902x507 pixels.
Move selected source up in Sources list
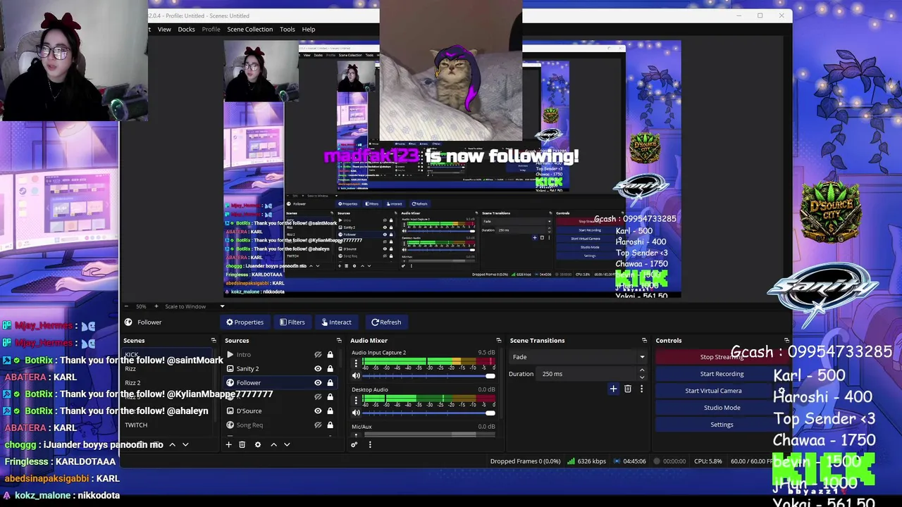(273, 444)
